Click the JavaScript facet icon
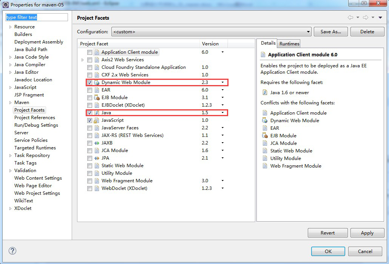Screen dimensions: 389x264 point(97,120)
